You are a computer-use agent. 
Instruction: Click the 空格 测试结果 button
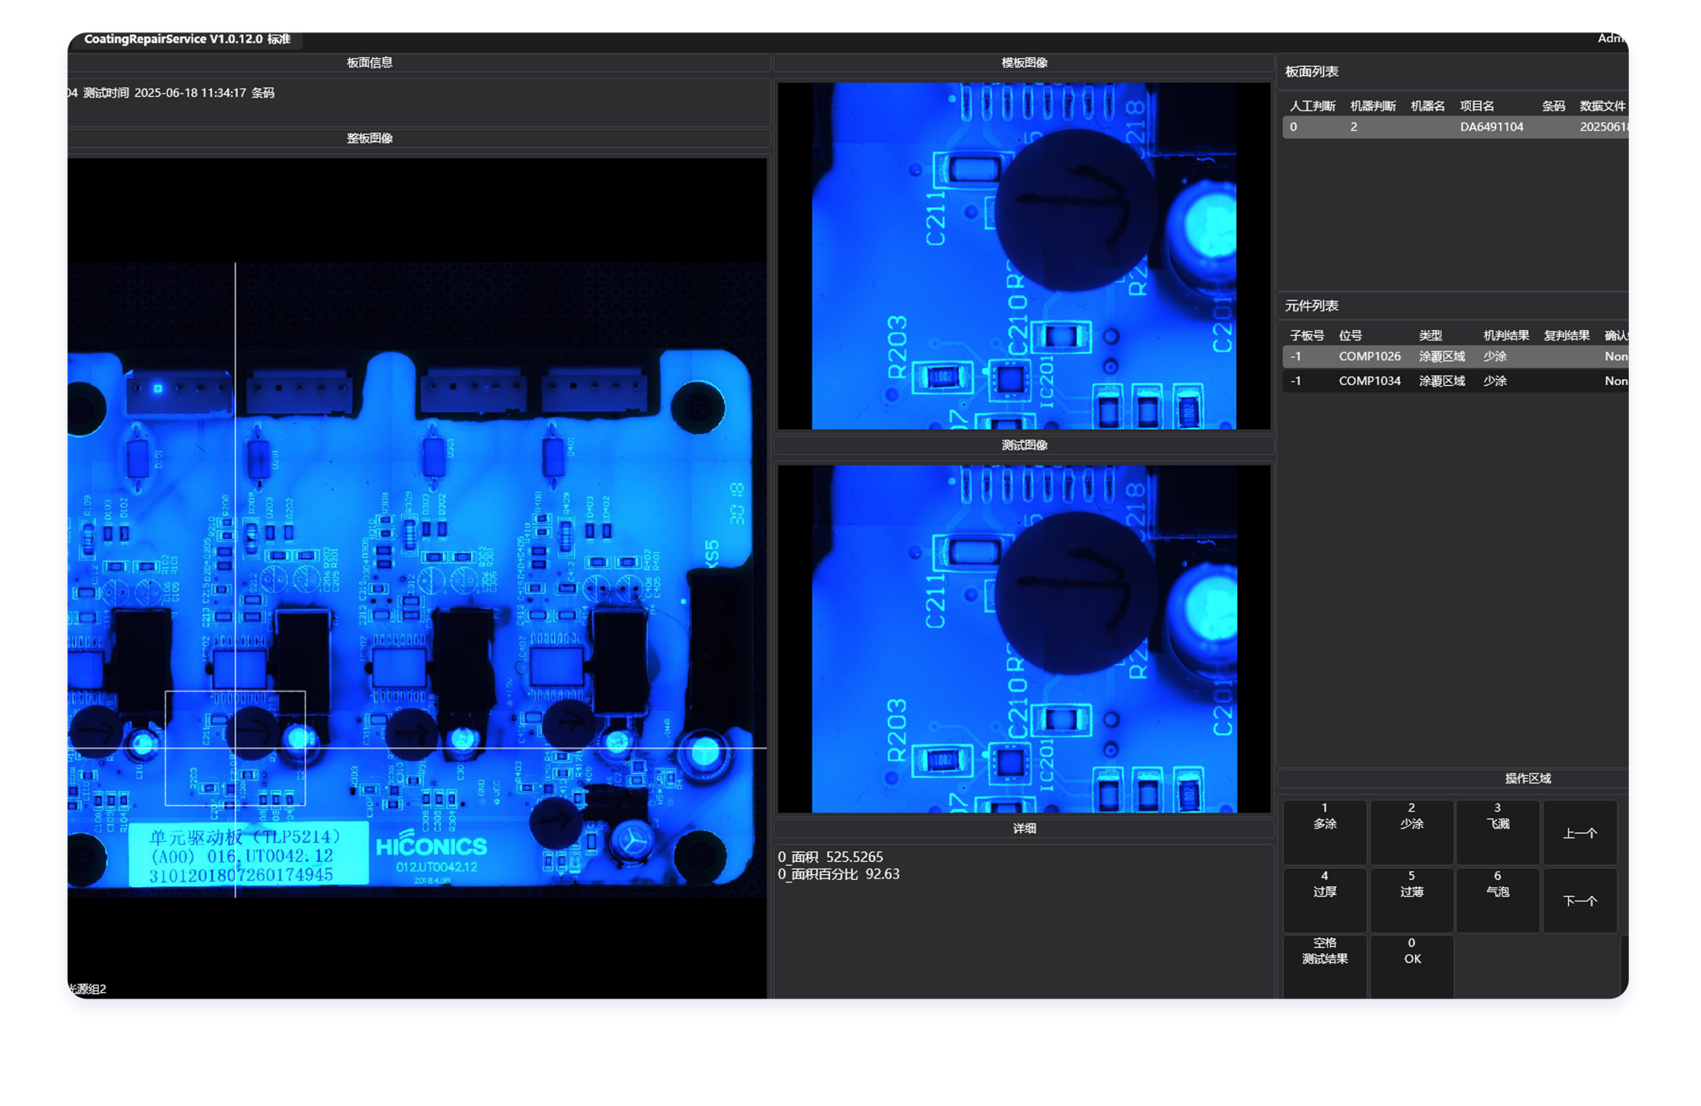click(x=1324, y=965)
